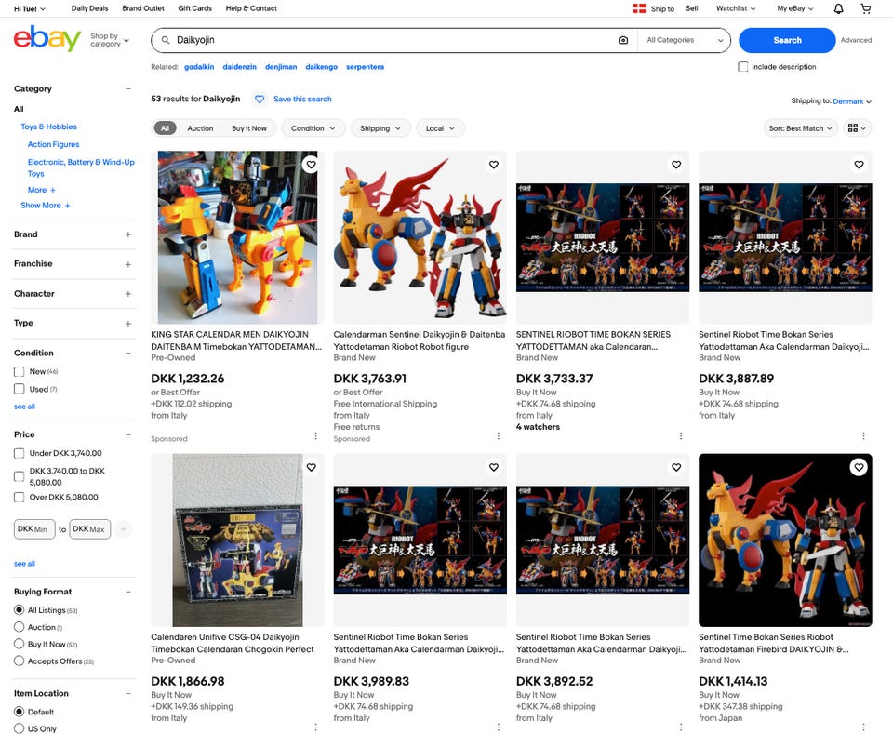
Task: Click the eBay logo
Action: [x=47, y=39]
